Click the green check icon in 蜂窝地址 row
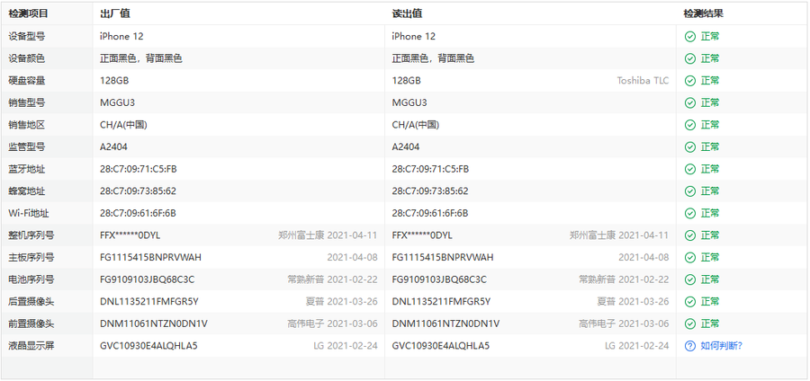 click(689, 191)
